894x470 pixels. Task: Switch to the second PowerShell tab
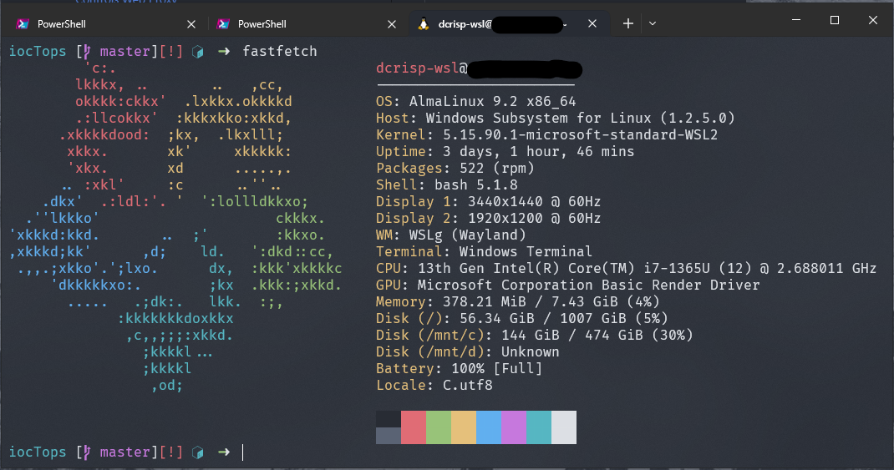point(306,24)
